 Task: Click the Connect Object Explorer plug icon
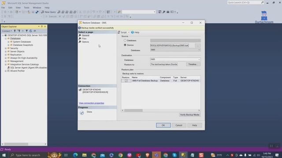tap(15, 31)
